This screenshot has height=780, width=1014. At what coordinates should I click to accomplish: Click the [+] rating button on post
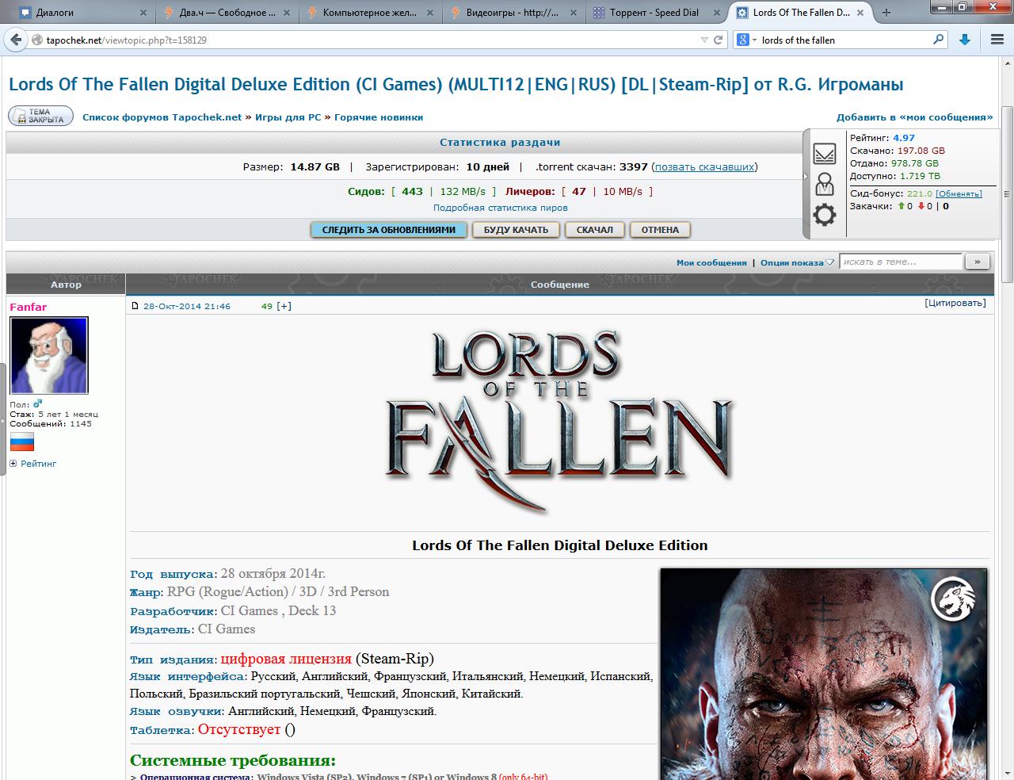tap(284, 306)
